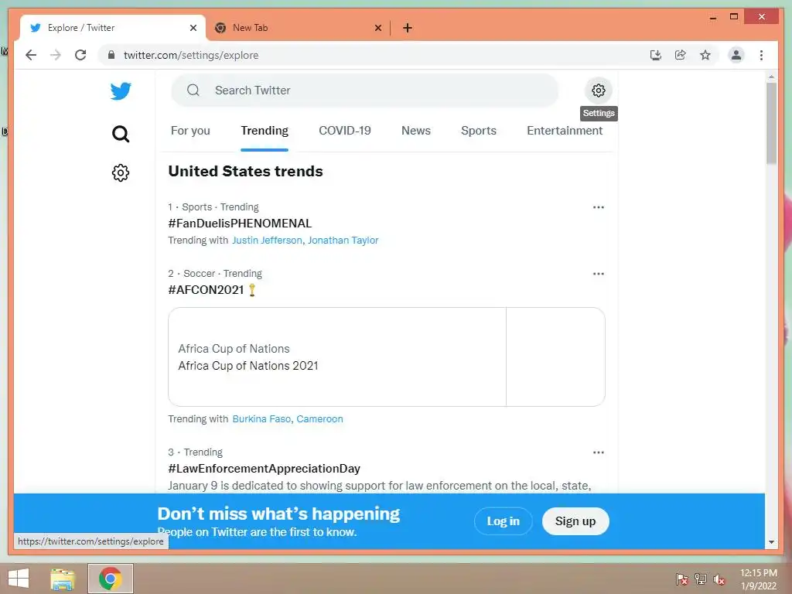Open more options for #AFCON2021 trend
The width and height of the screenshot is (792, 594).
coord(598,274)
